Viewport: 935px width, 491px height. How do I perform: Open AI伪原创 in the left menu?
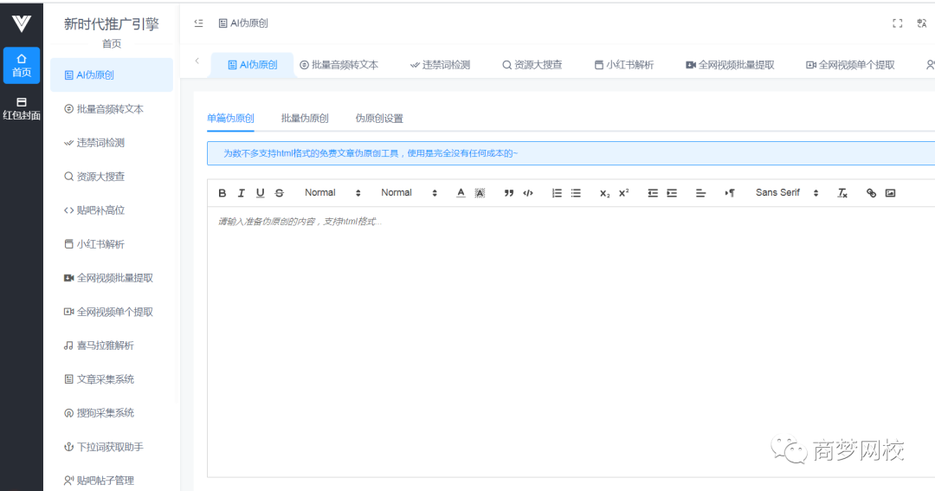[112, 75]
